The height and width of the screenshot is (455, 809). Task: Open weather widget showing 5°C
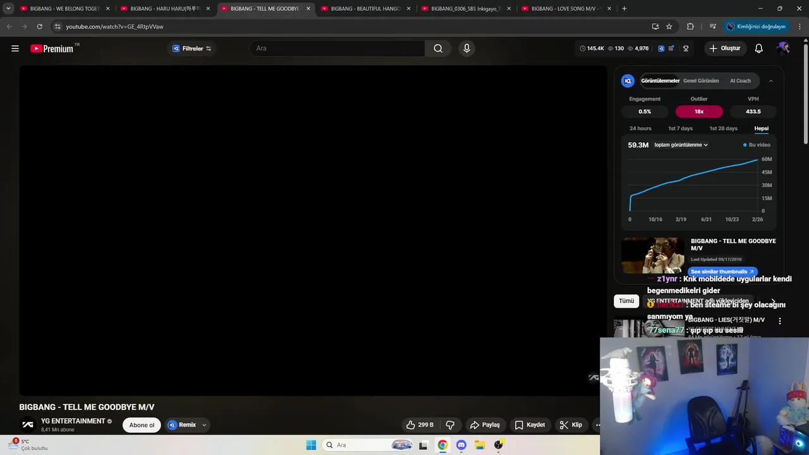point(29,445)
